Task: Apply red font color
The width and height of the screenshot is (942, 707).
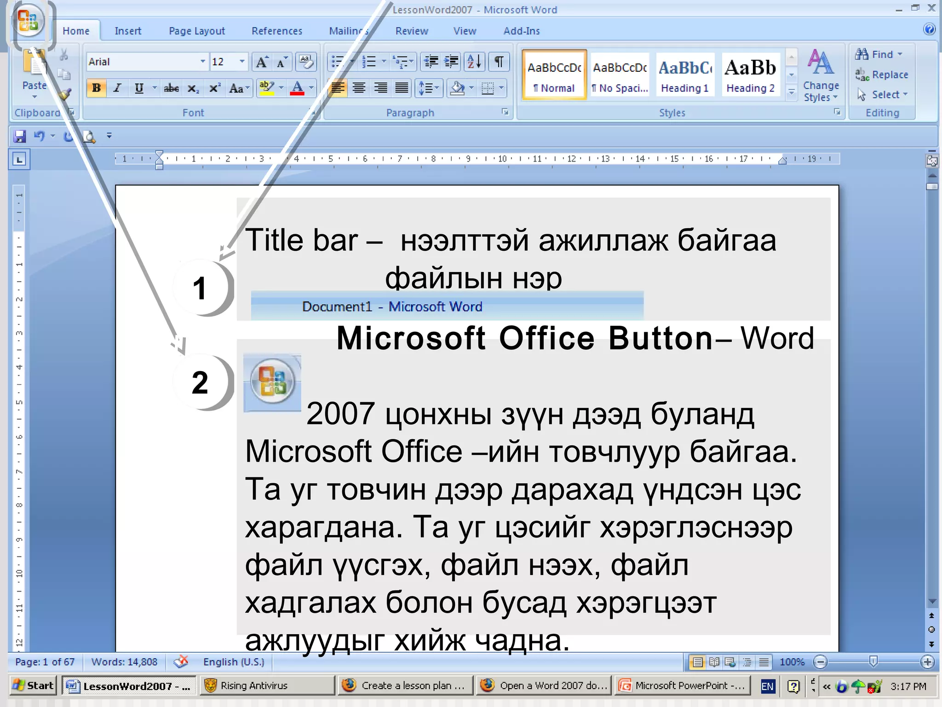Action: click(297, 88)
